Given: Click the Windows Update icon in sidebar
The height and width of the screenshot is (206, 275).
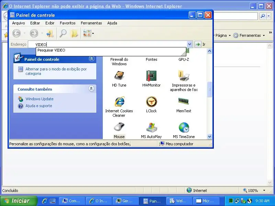Looking at the screenshot, I should tap(21, 99).
